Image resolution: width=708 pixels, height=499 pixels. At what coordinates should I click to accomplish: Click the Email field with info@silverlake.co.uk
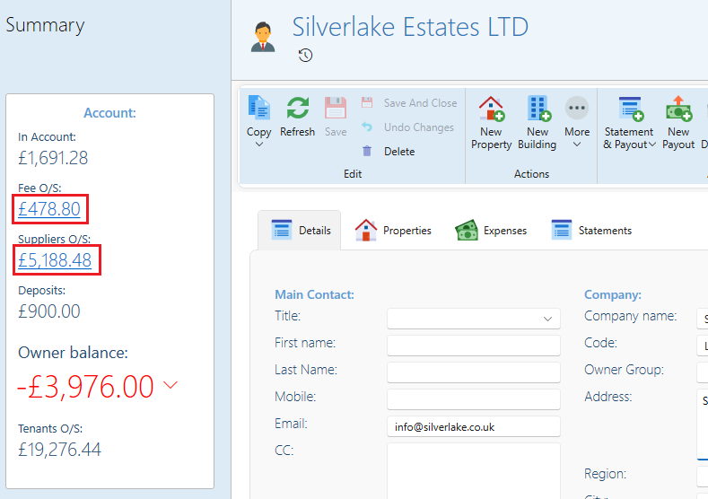coord(474,426)
